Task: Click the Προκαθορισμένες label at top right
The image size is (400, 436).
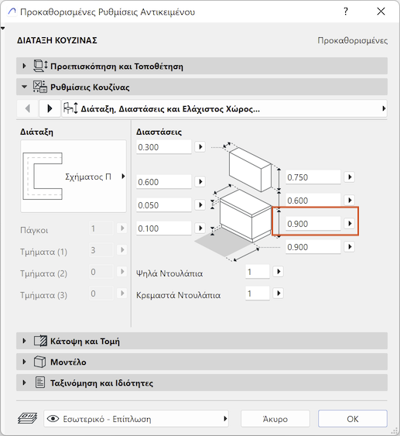Action: (x=353, y=40)
